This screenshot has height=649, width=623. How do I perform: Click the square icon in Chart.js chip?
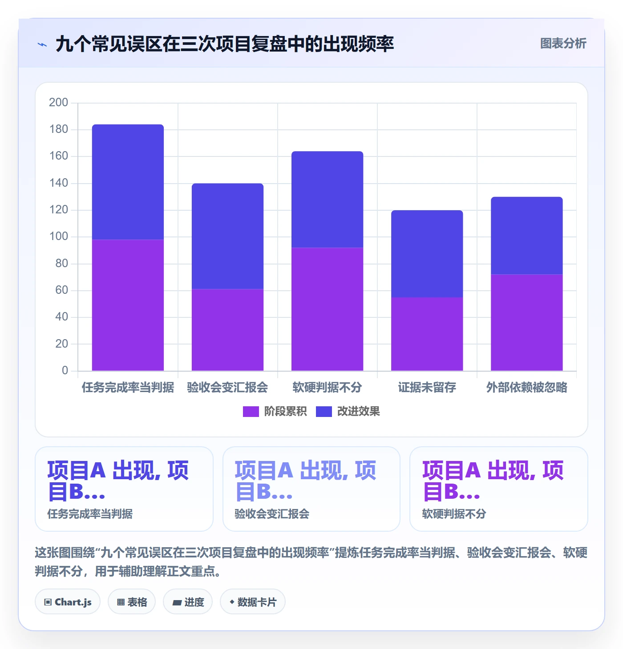click(x=48, y=602)
